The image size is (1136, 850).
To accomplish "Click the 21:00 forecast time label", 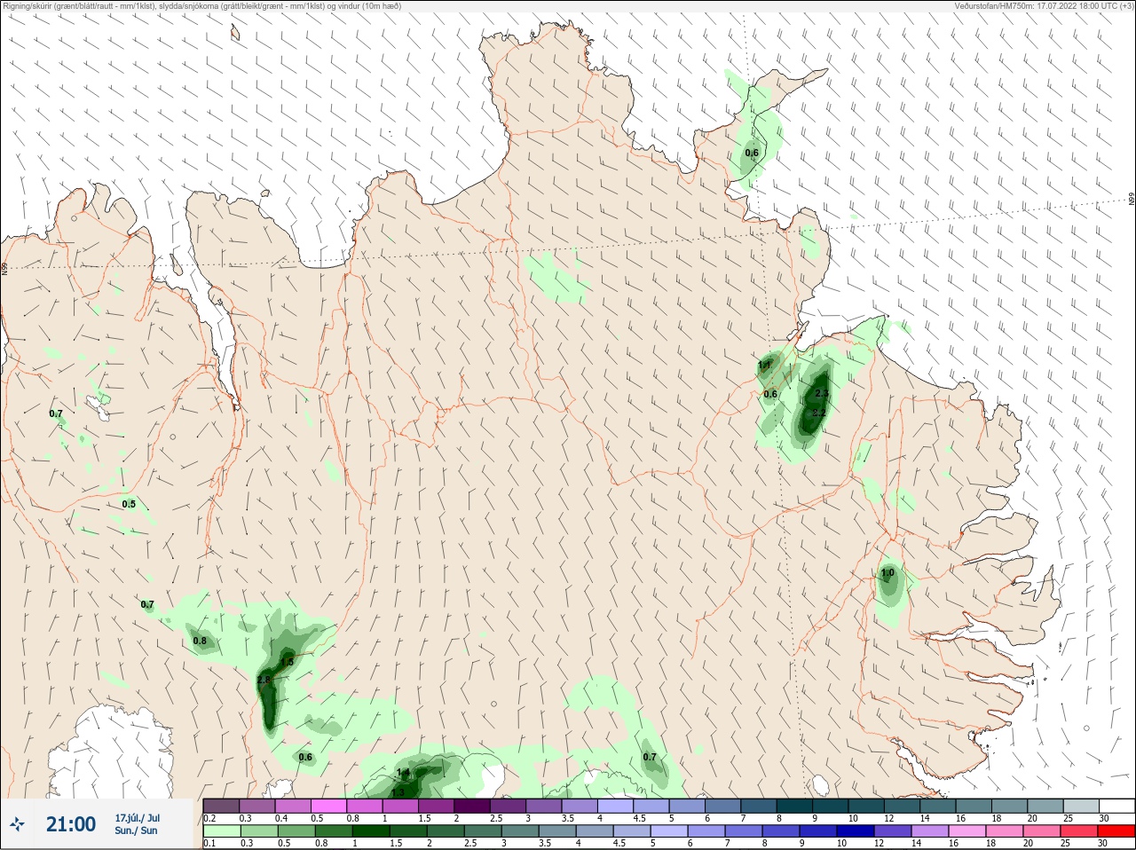I will click(71, 824).
